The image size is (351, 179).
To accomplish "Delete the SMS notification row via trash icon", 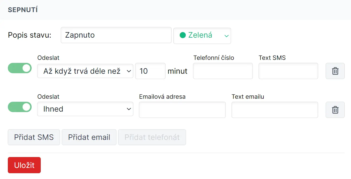I will click(x=335, y=71).
